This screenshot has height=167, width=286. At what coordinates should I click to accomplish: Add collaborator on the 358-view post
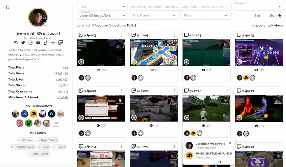pyautogui.click(x=193, y=78)
